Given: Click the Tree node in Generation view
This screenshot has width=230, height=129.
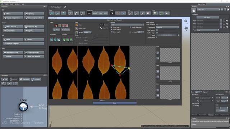Looking at the screenshot, I should 23,107.
